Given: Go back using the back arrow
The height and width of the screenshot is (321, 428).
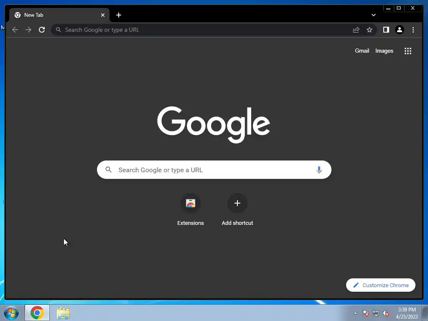Looking at the screenshot, I should pyautogui.click(x=15, y=30).
